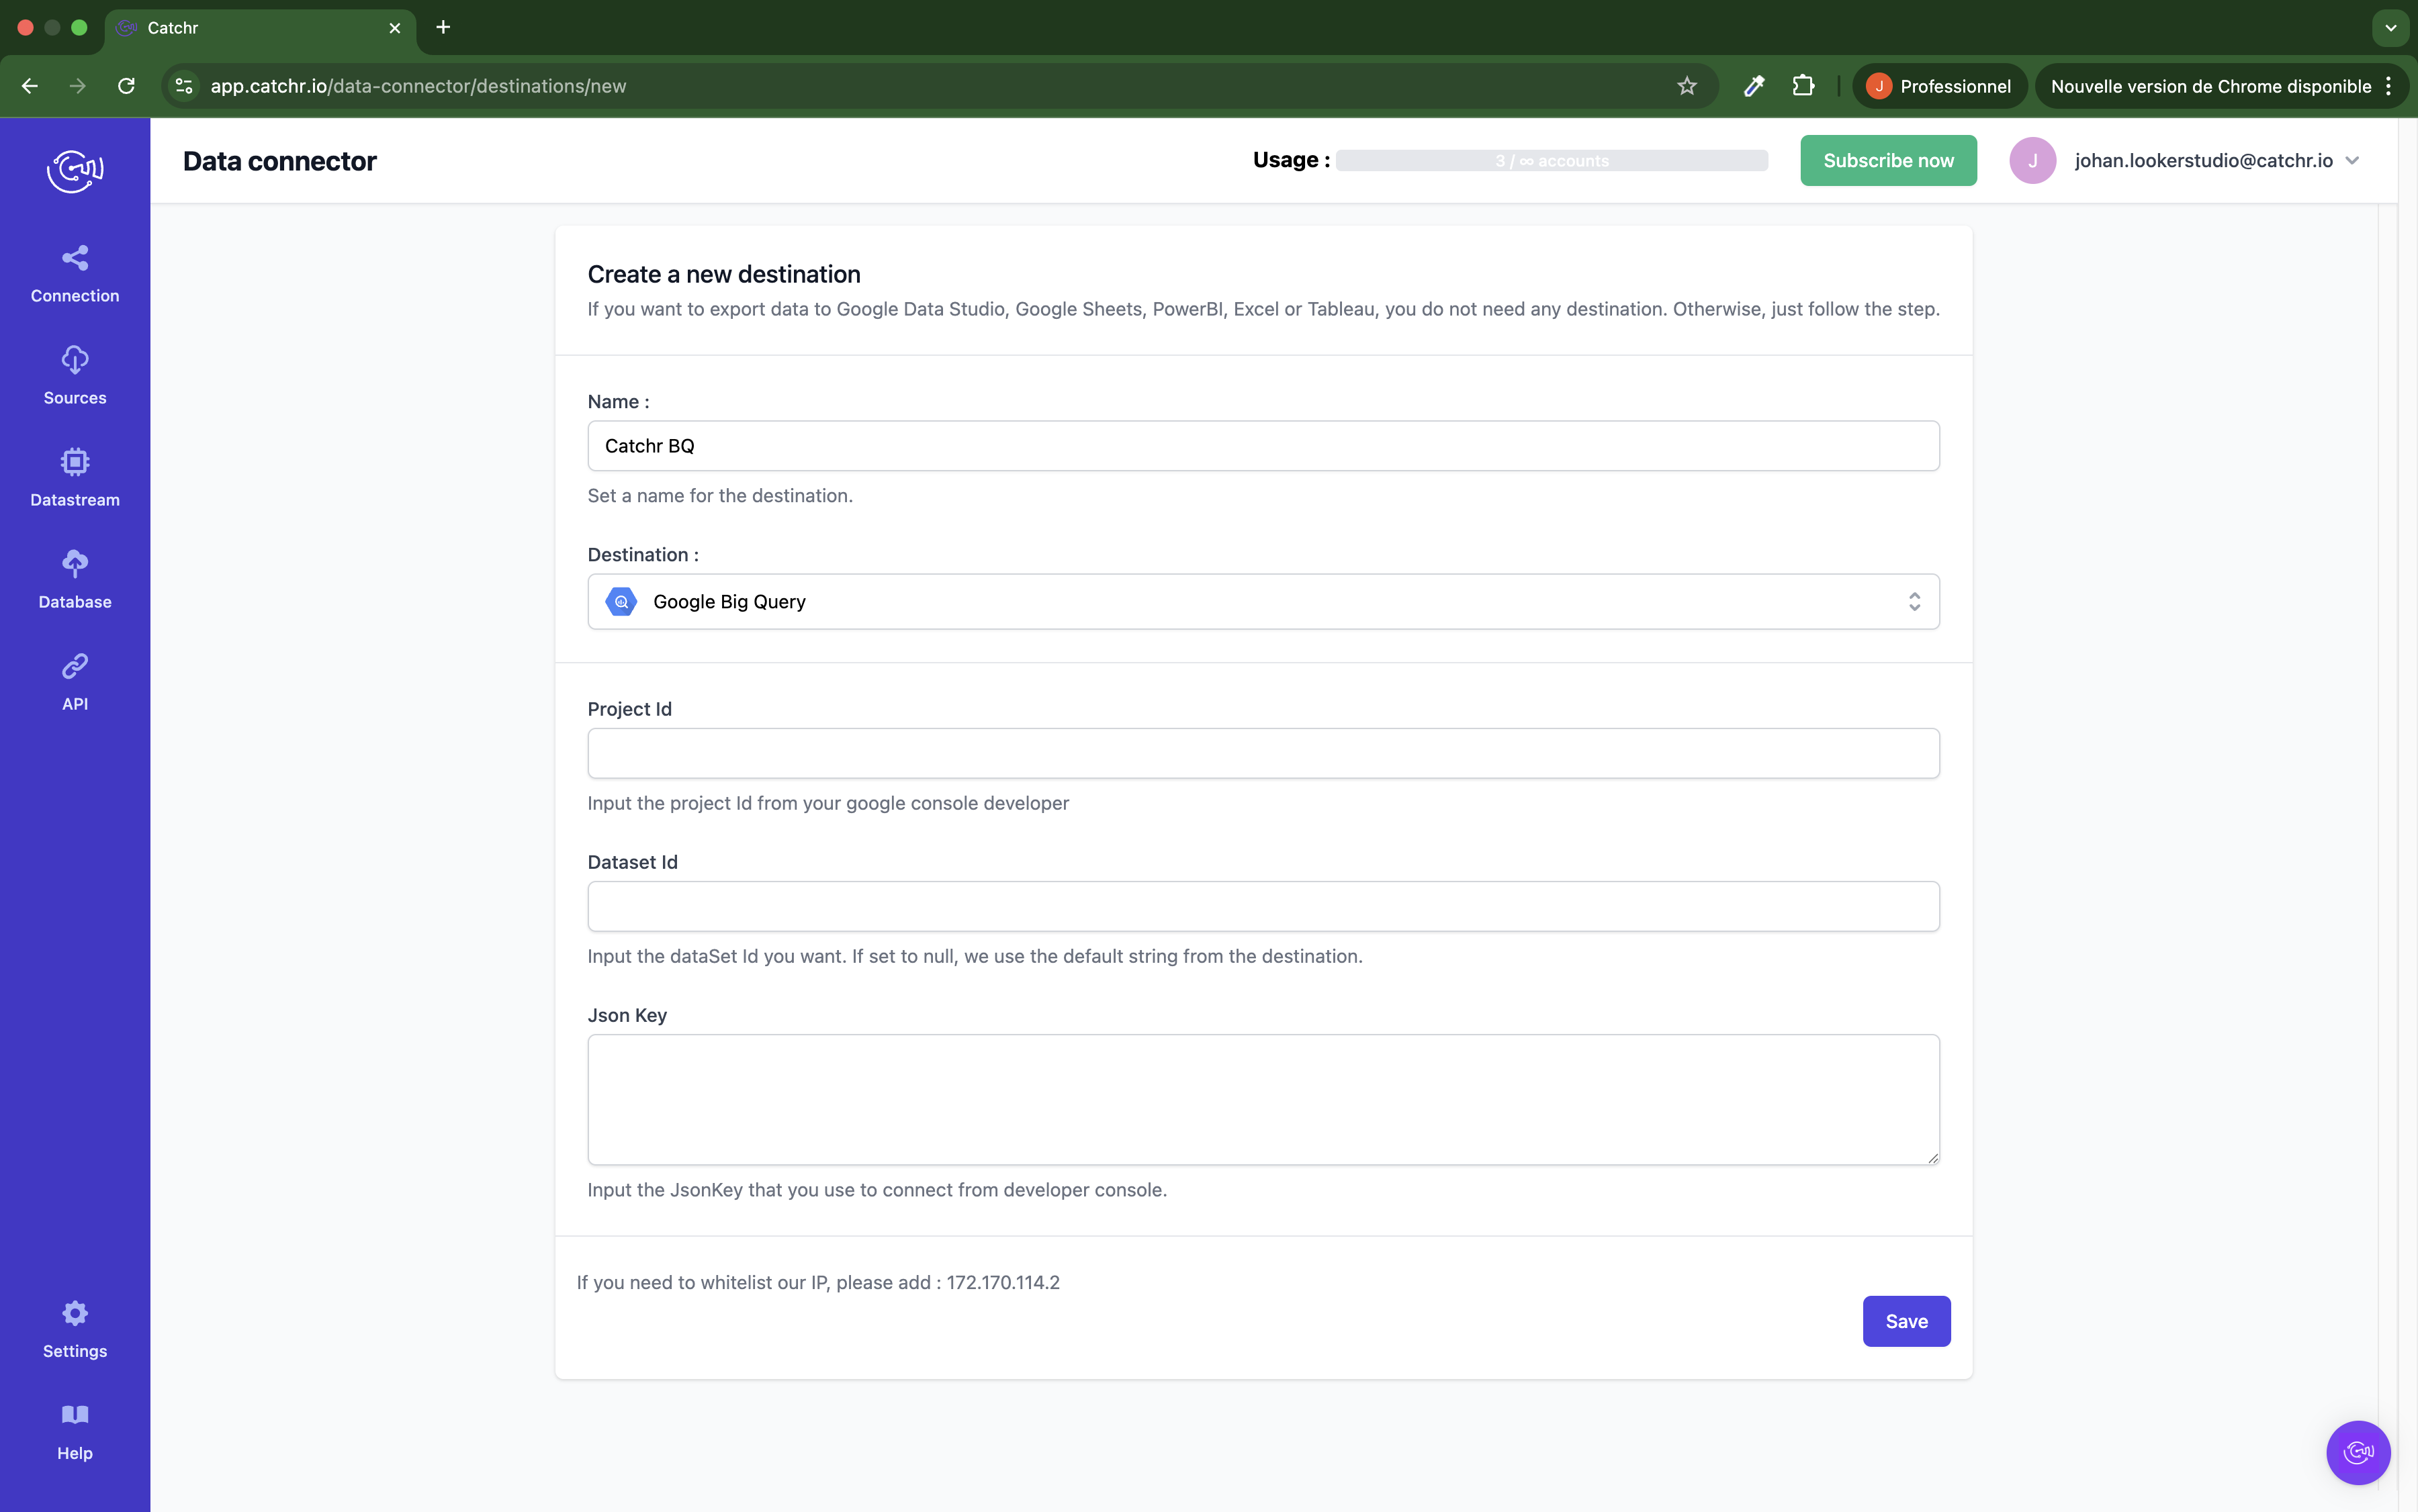Open the Datastream sidebar item
Screen dimensions: 2418x1512
(x=75, y=478)
